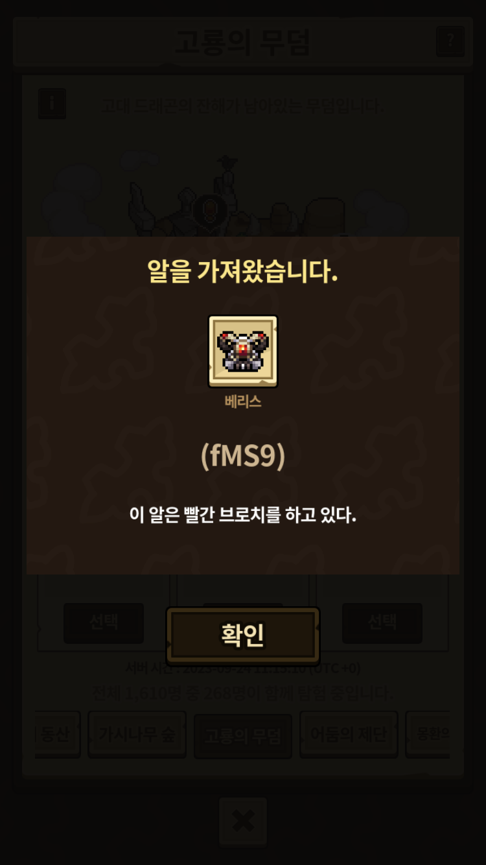Tap the 고룡의 무덤 title bar
This screenshot has height=865, width=486.
243,41
